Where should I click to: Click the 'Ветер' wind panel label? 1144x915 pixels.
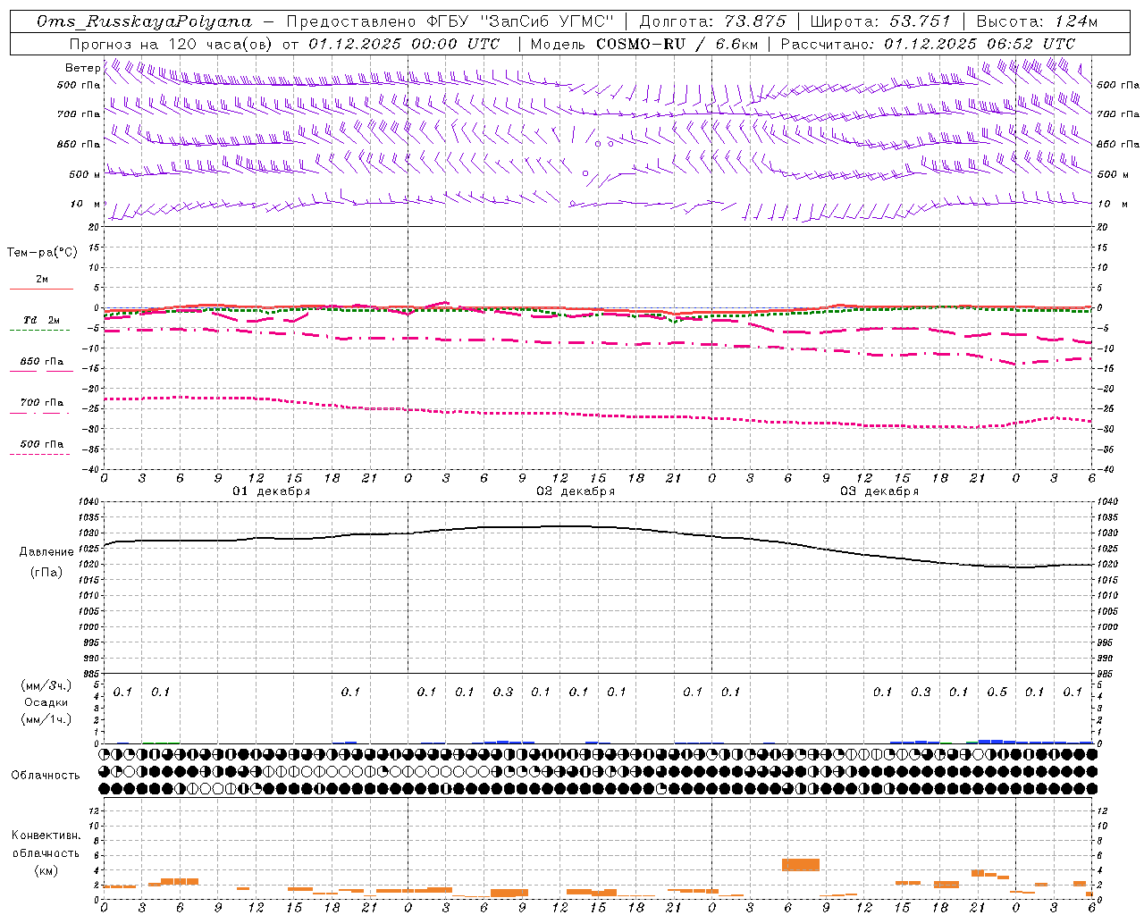[x=82, y=68]
